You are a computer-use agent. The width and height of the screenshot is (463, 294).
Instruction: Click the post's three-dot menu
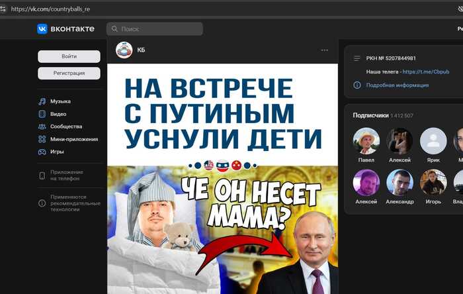(x=324, y=50)
